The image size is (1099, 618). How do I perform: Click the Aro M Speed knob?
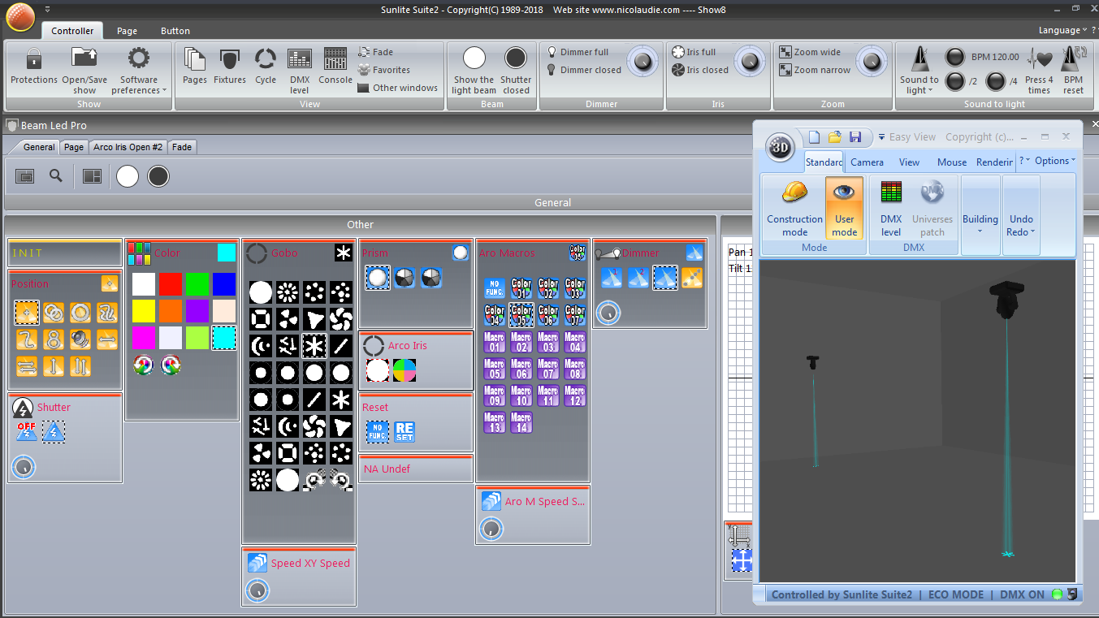(491, 529)
